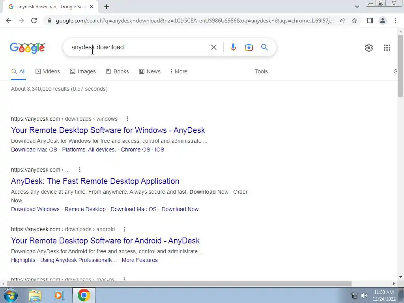This screenshot has height=303, width=404.
Task: Open a new tab with the plus button
Action: [x=107, y=7]
